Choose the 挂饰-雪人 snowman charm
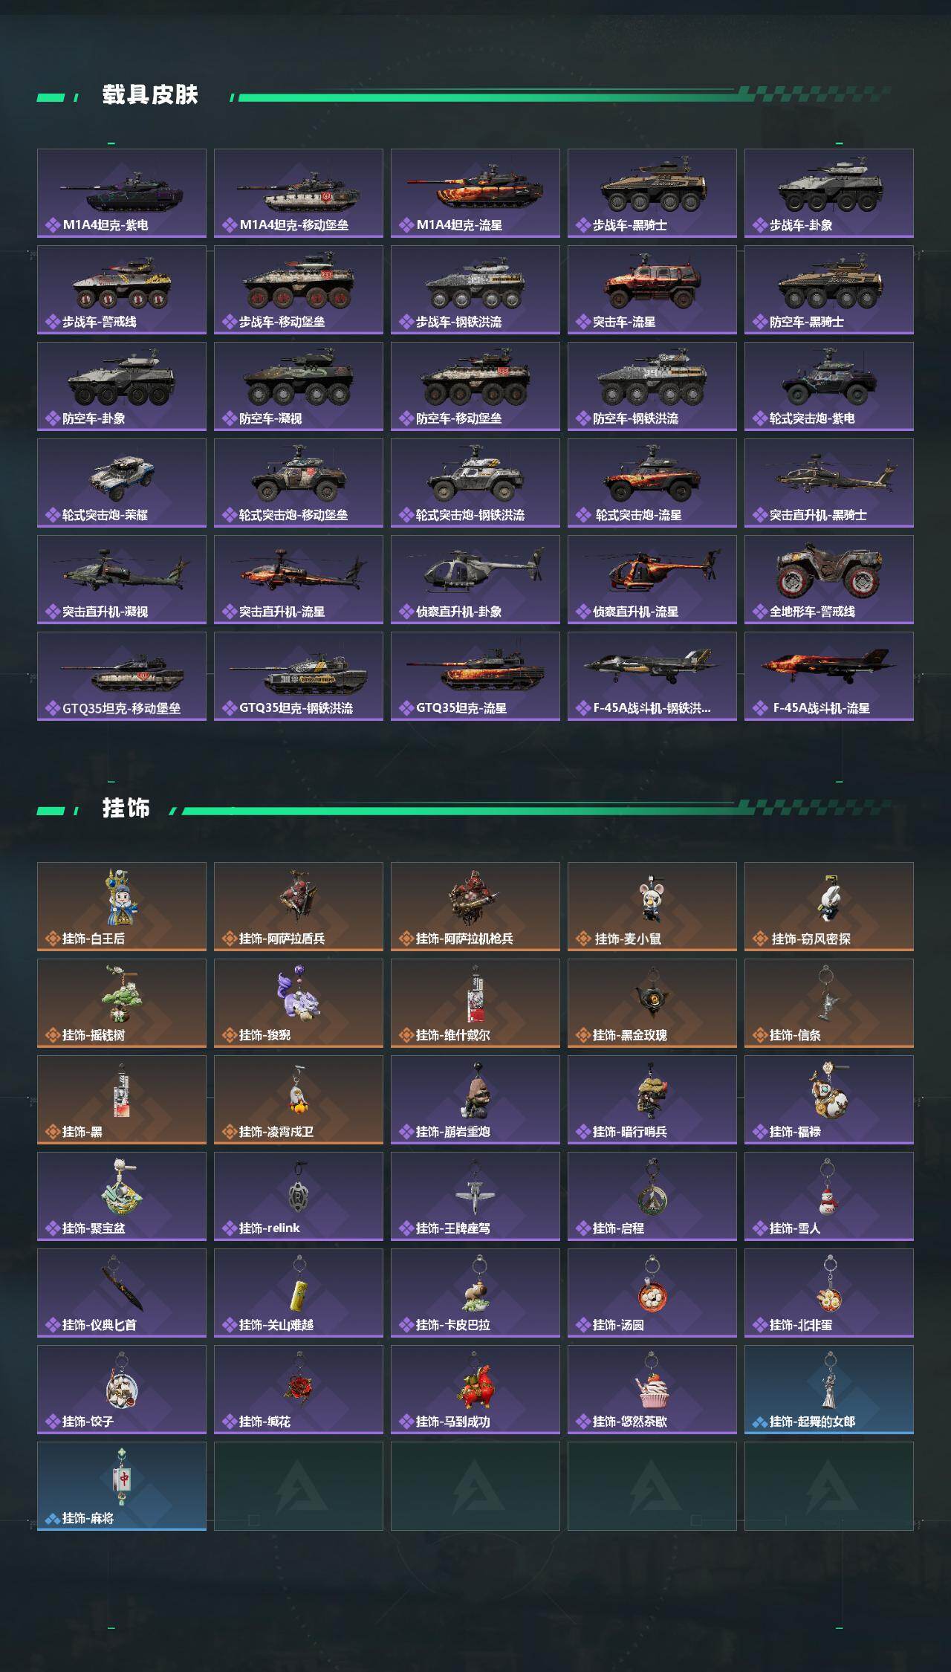 829,1196
